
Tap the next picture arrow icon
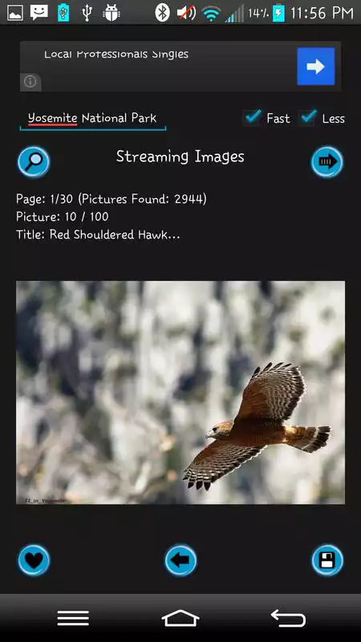pos(327,162)
